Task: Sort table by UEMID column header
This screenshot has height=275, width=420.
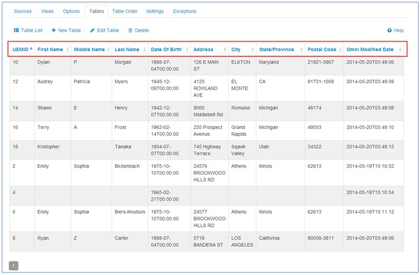Action: 20,50
